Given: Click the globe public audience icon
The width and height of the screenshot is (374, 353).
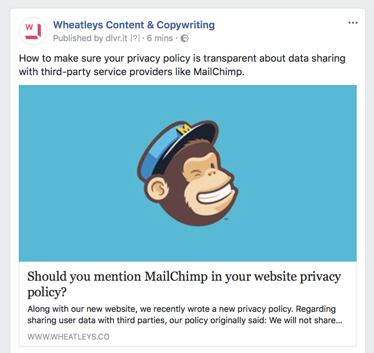Looking at the screenshot, I should coord(184,38).
